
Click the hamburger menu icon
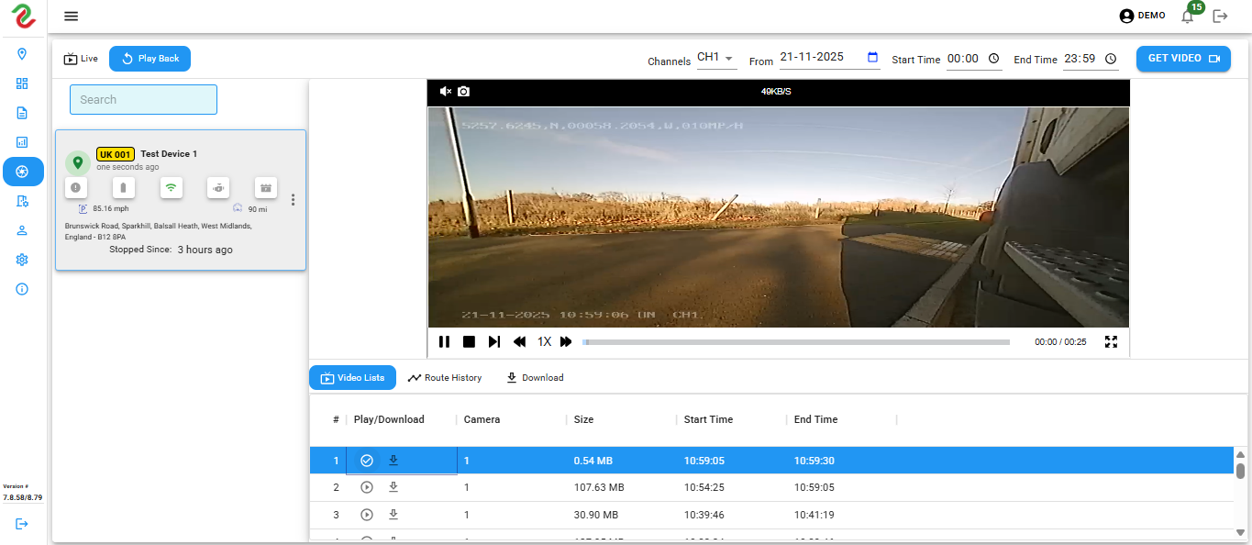[x=72, y=16]
